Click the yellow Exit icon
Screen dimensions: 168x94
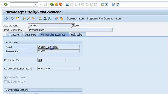click(56, 4)
